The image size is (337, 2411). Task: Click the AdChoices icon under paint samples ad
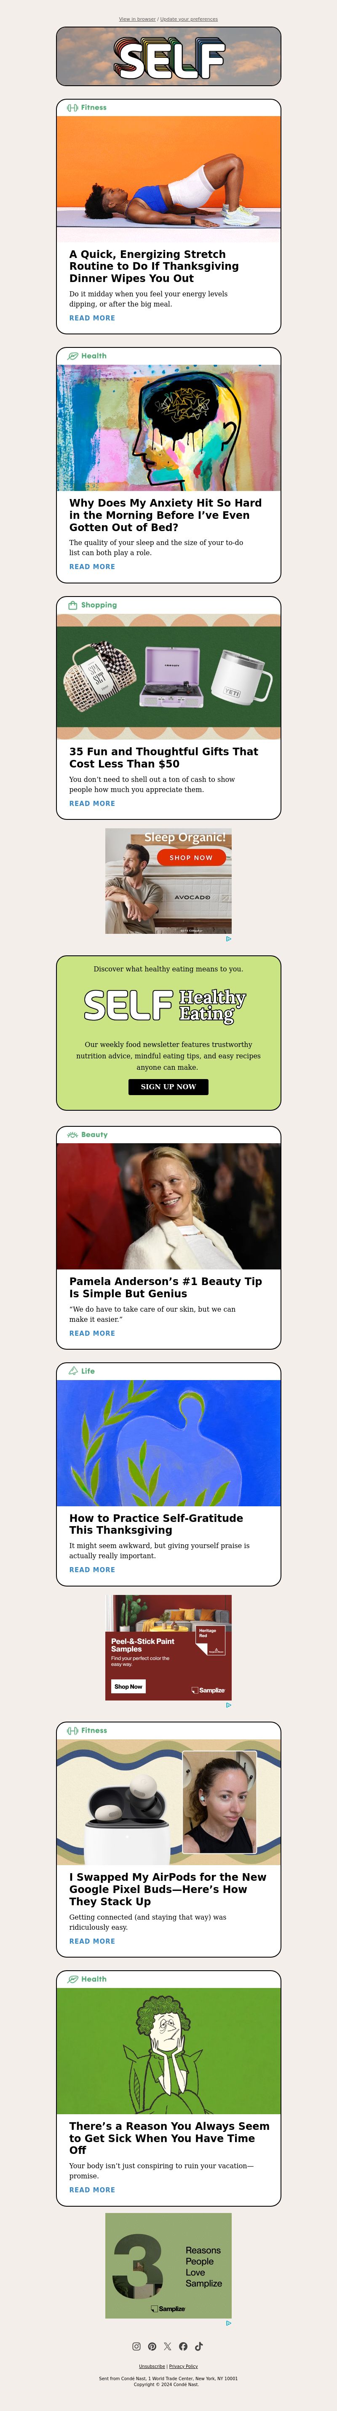pos(229,1705)
